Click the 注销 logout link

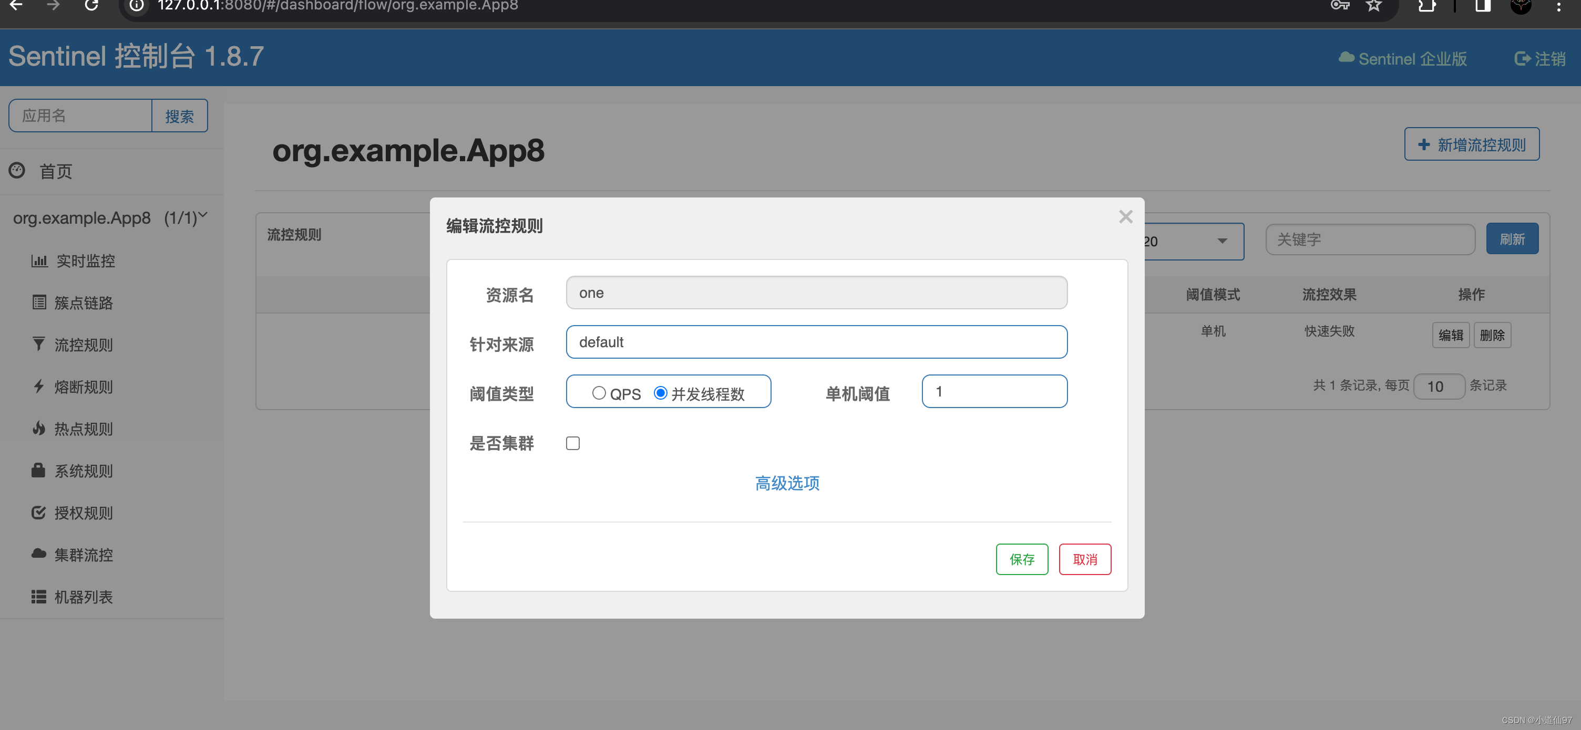click(1540, 58)
